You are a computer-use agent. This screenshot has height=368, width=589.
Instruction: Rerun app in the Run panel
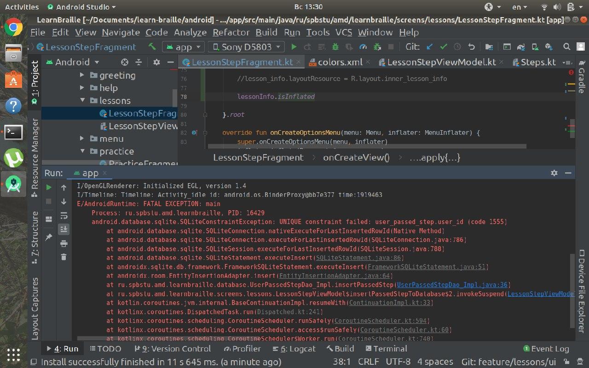pyautogui.click(x=49, y=187)
